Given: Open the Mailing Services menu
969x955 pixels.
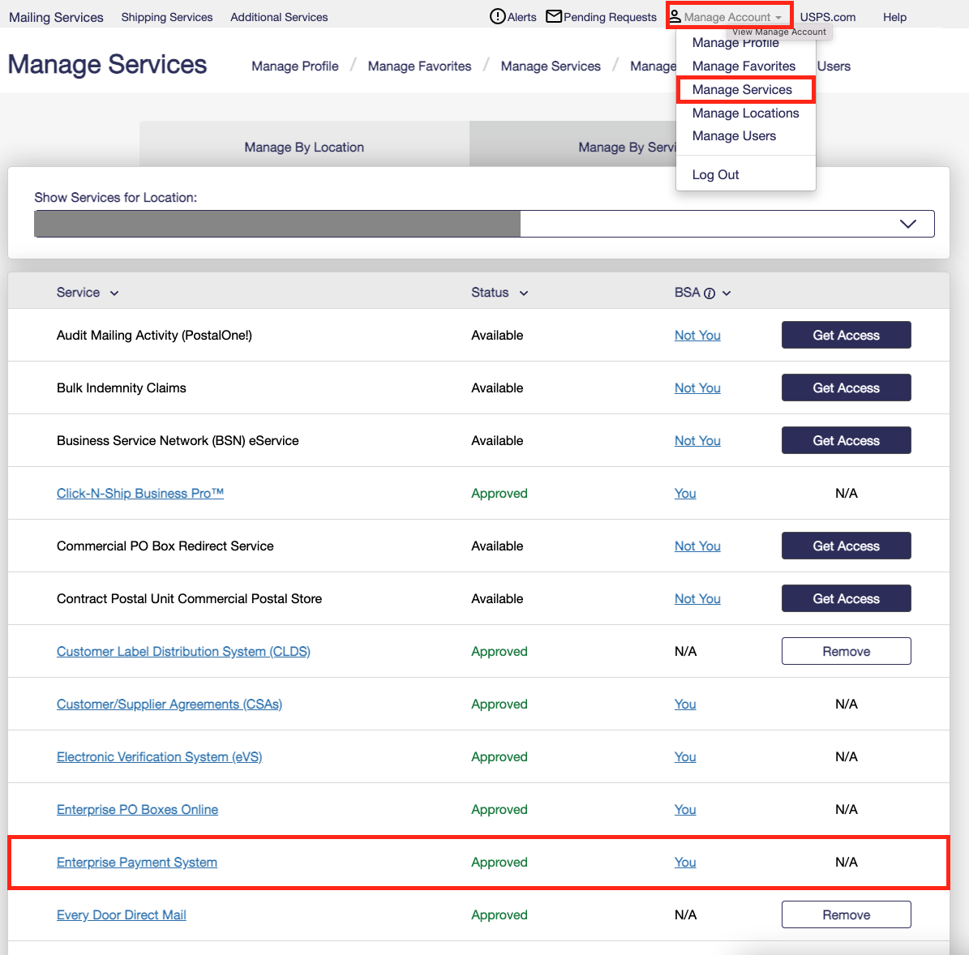Looking at the screenshot, I should [56, 17].
